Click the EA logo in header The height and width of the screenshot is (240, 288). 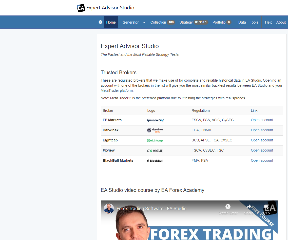point(81,8)
